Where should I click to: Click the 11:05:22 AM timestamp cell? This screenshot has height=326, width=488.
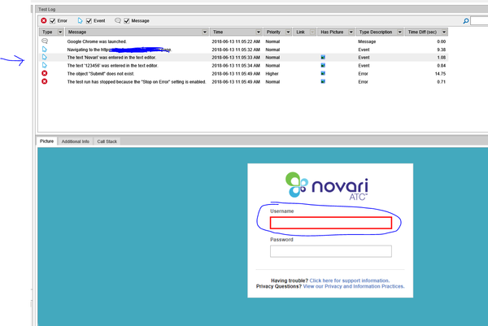(236, 41)
